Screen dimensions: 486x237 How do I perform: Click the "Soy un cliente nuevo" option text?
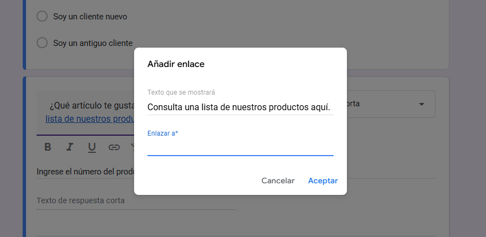point(90,17)
